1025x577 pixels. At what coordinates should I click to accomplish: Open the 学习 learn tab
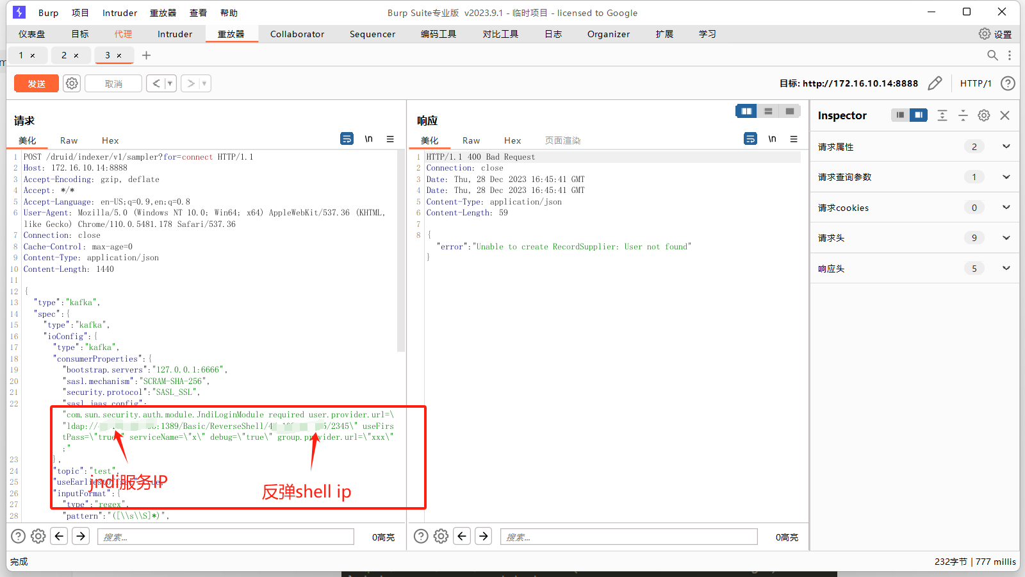tap(707, 34)
